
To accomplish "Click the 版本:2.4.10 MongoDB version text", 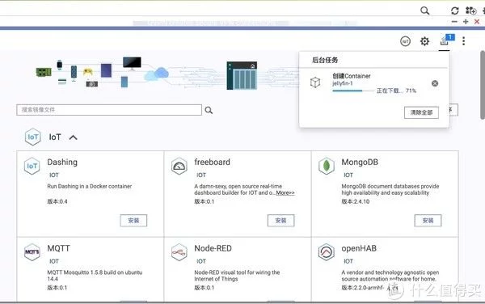I will (x=356, y=201).
